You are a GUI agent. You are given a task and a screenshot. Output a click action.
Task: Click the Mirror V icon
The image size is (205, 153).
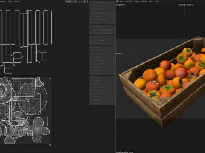(x=91, y=51)
